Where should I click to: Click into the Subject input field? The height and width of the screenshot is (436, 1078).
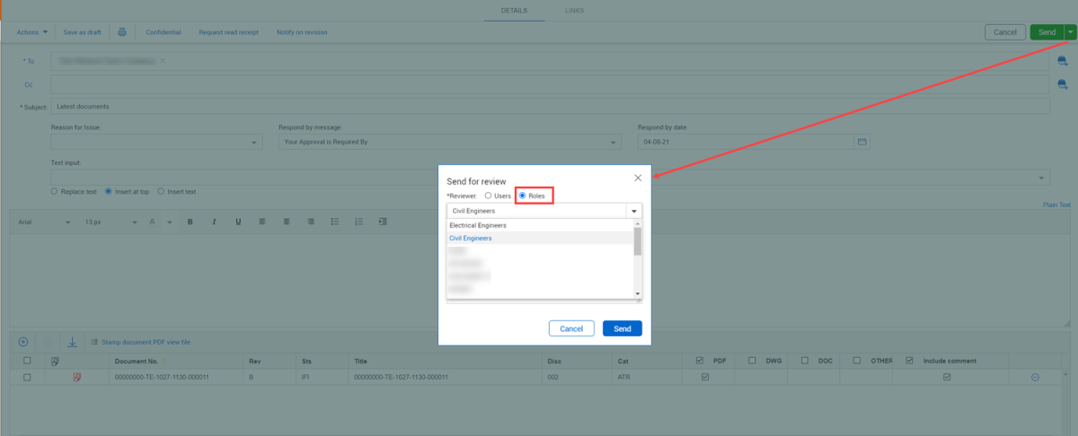click(x=550, y=107)
